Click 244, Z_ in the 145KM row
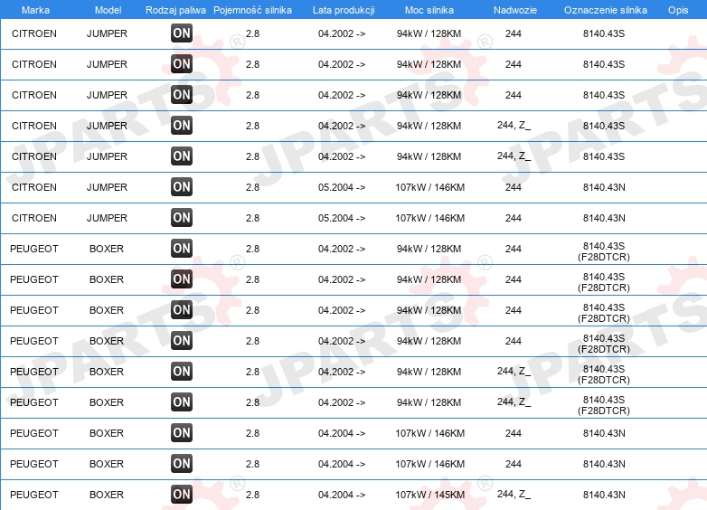 (514, 495)
